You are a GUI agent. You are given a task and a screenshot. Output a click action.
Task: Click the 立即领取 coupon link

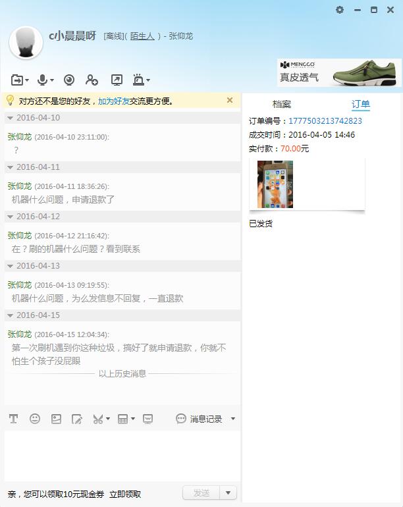coord(125,494)
